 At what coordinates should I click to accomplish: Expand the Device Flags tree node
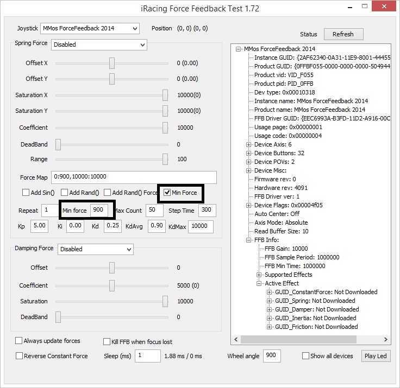pyautogui.click(x=249, y=205)
